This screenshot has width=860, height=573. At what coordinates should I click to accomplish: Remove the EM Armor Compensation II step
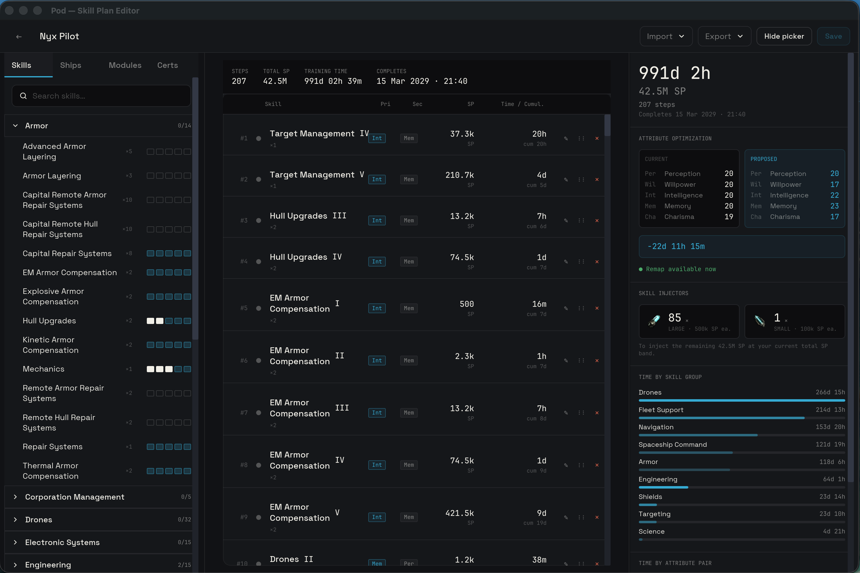point(597,361)
